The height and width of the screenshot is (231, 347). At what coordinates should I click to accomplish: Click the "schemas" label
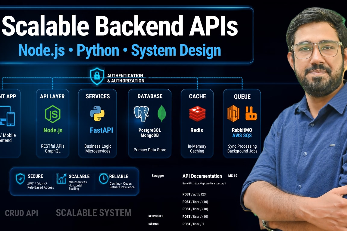pyautogui.click(x=153, y=224)
